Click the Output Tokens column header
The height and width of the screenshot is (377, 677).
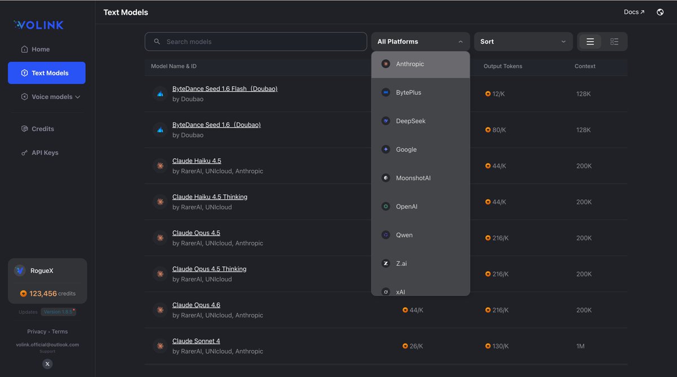pos(503,66)
